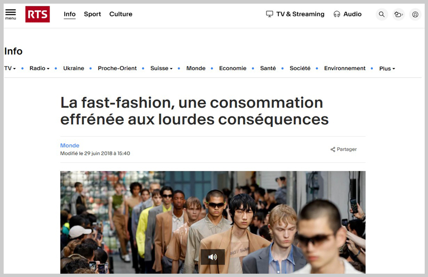The image size is (428, 277).
Task: Open the weather icon
Action: pyautogui.click(x=399, y=14)
